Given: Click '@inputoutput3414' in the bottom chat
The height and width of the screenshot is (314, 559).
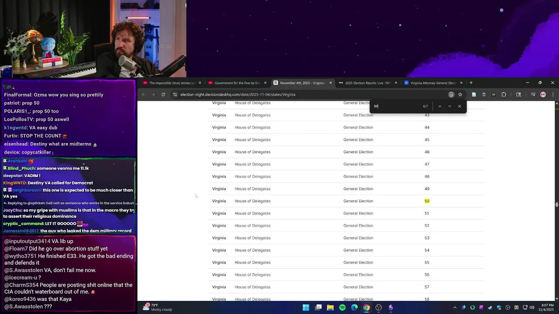Looking at the screenshot, I should 28,241.
